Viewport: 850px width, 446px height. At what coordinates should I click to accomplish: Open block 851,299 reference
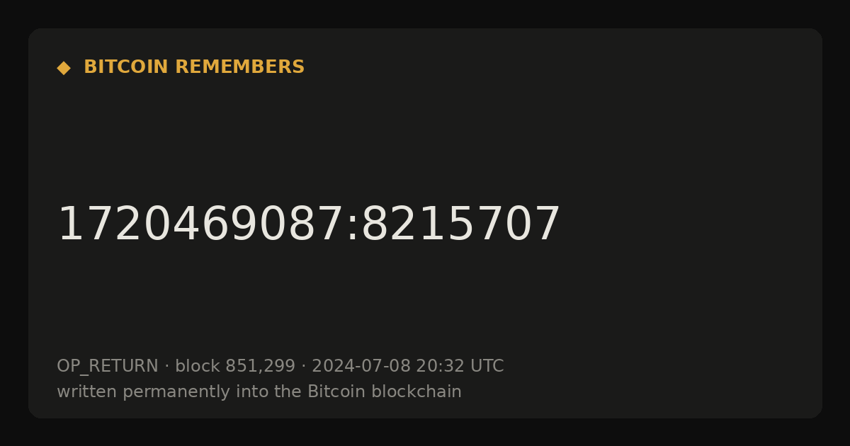(235, 367)
